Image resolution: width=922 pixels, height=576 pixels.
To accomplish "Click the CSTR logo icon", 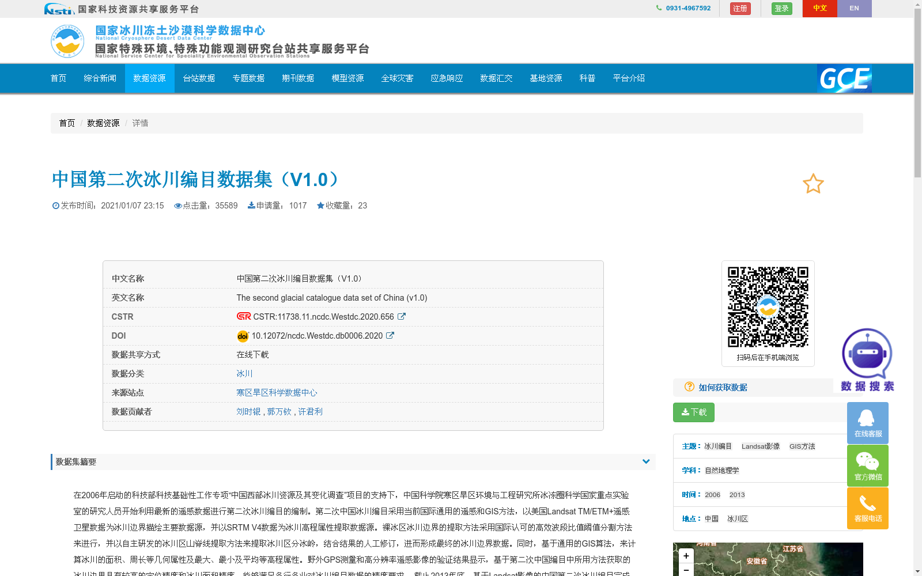I will (x=244, y=316).
